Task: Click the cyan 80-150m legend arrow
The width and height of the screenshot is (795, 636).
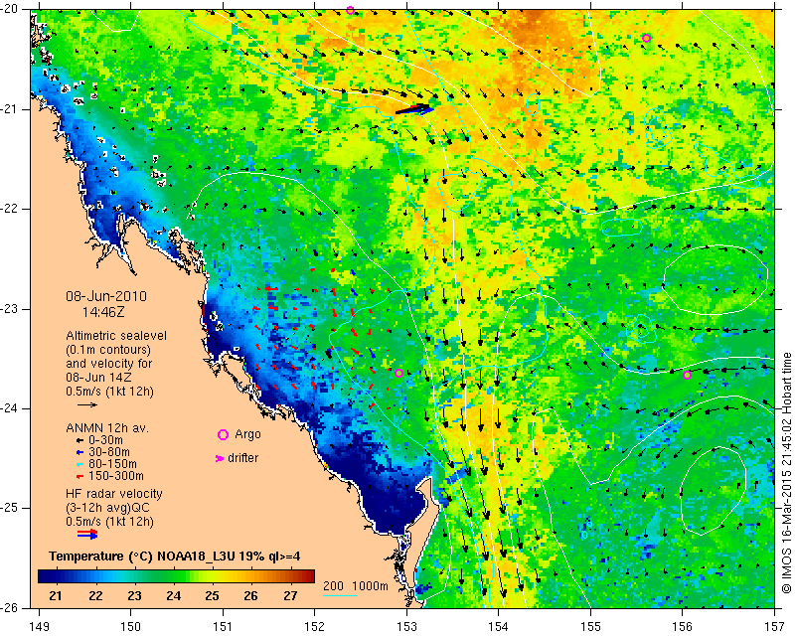Action: (79, 464)
